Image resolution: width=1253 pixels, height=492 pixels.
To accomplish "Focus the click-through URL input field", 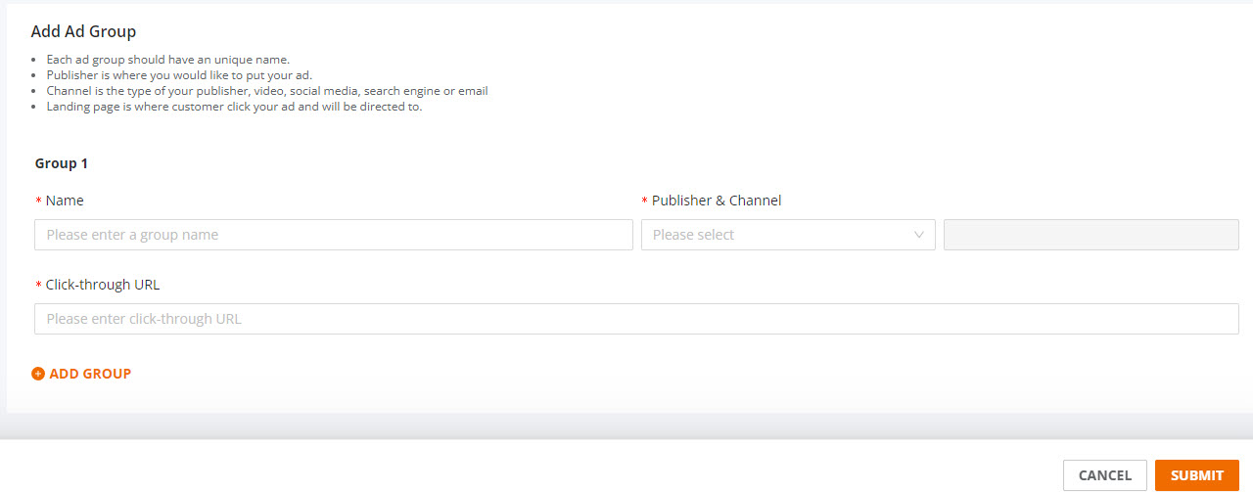I will 636,319.
